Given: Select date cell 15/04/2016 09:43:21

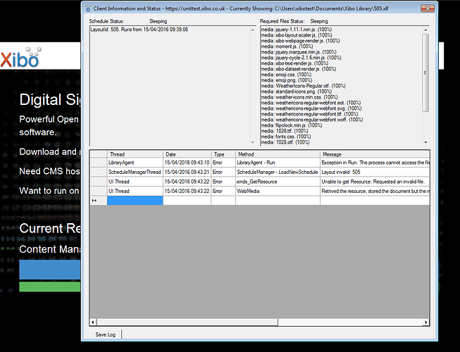Looking at the screenshot, I should [x=187, y=172].
